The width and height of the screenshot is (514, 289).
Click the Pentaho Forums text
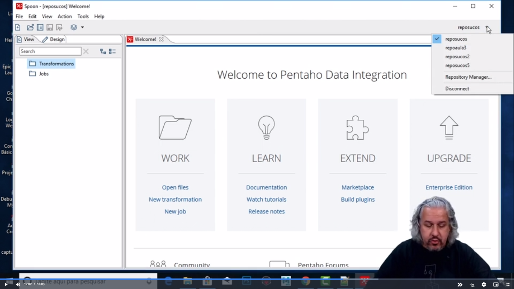click(323, 265)
